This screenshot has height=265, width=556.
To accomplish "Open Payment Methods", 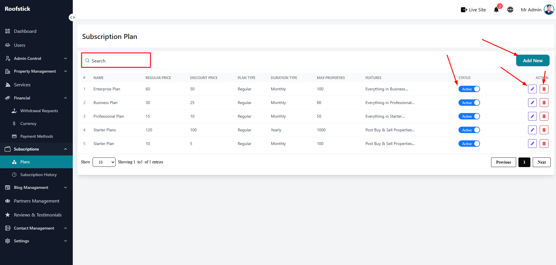I will tap(36, 136).
